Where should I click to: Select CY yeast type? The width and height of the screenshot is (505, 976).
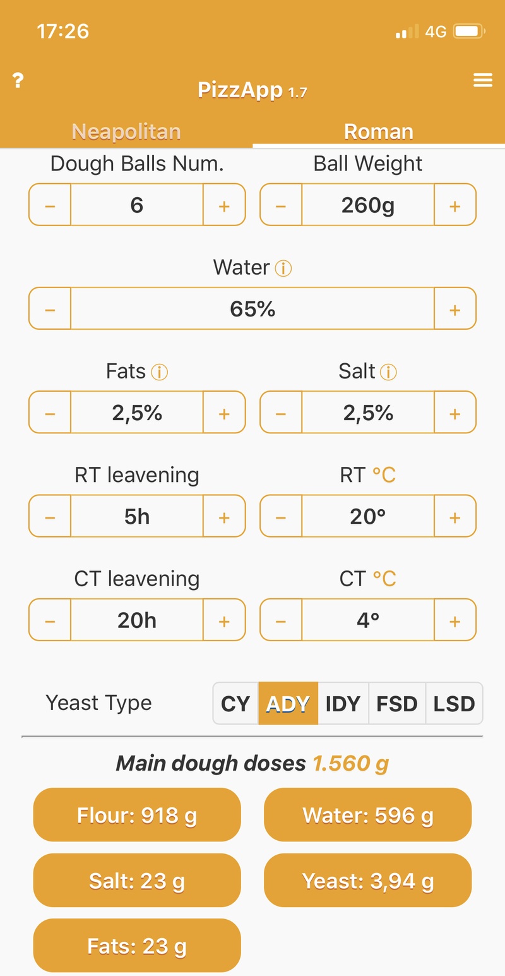tap(235, 704)
